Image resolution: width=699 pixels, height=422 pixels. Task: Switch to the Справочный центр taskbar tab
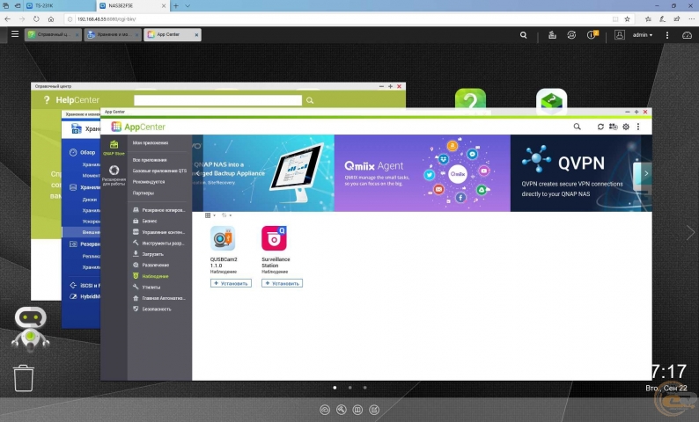53,34
